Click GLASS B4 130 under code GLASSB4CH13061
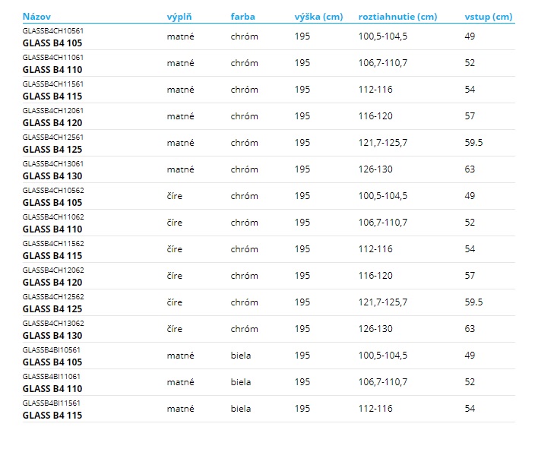 tap(52, 176)
